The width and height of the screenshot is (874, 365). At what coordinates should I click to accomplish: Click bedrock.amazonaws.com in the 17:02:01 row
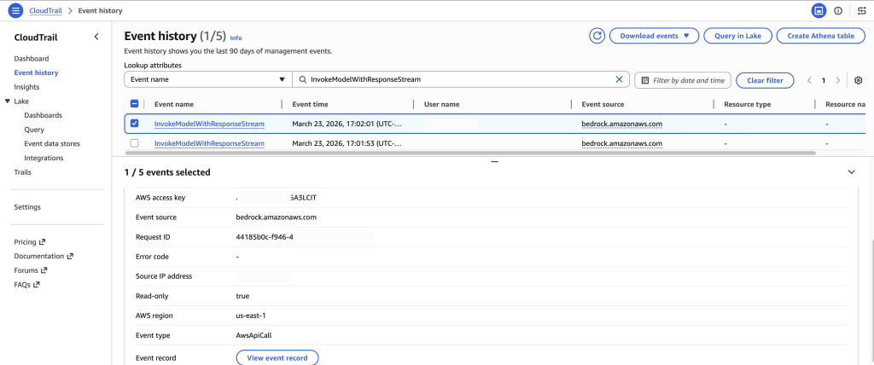[621, 124]
